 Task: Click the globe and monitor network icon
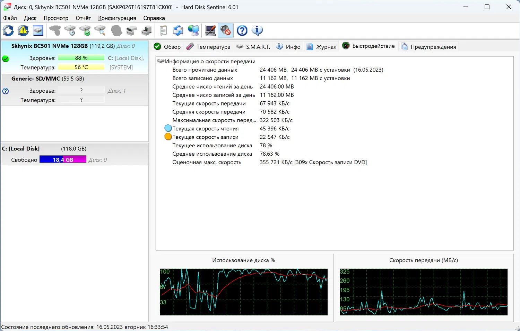pos(193,31)
